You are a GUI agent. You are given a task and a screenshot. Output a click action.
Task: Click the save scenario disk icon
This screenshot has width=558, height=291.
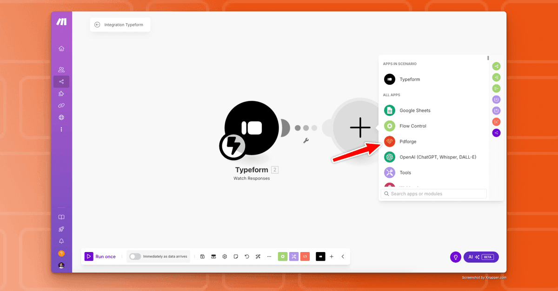[x=202, y=256]
